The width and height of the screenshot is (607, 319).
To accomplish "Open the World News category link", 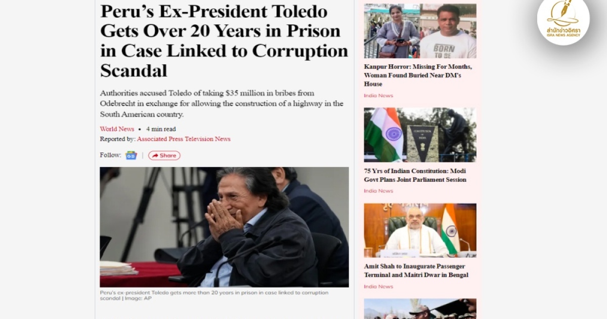I will [x=117, y=129].
